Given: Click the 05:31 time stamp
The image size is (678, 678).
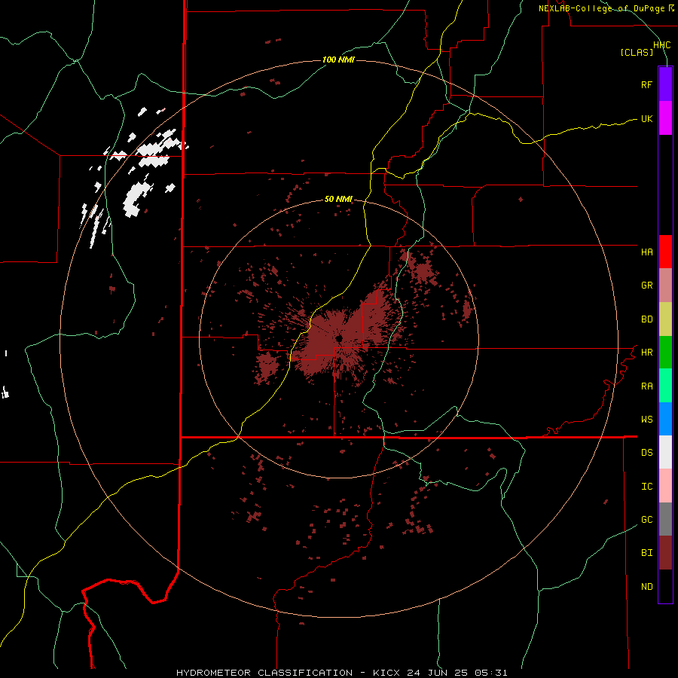Looking at the screenshot, I should click(x=490, y=673).
